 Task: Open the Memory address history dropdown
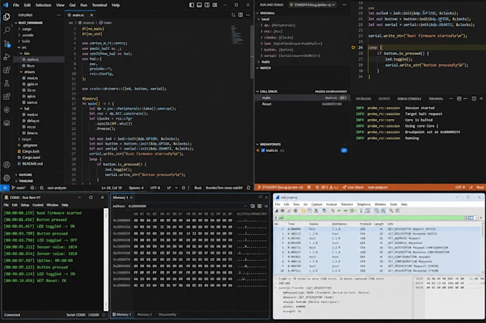245,206
